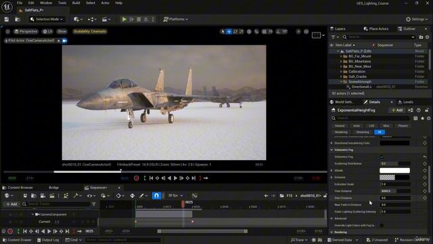Open the Outliner settings gear icon
Image resolution: width=433 pixels, height=244 pixels.
coord(428,37)
